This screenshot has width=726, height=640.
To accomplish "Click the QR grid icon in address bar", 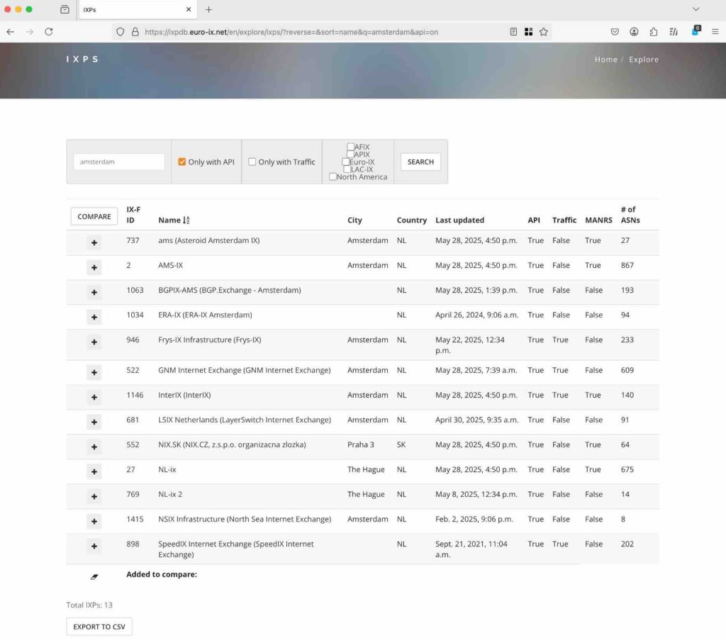I will pyautogui.click(x=528, y=32).
